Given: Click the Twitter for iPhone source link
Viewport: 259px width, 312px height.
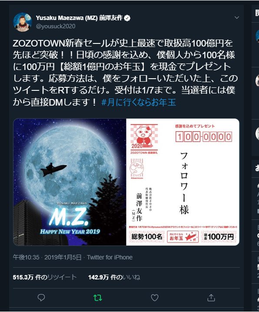Looking at the screenshot, I should click(x=110, y=257).
